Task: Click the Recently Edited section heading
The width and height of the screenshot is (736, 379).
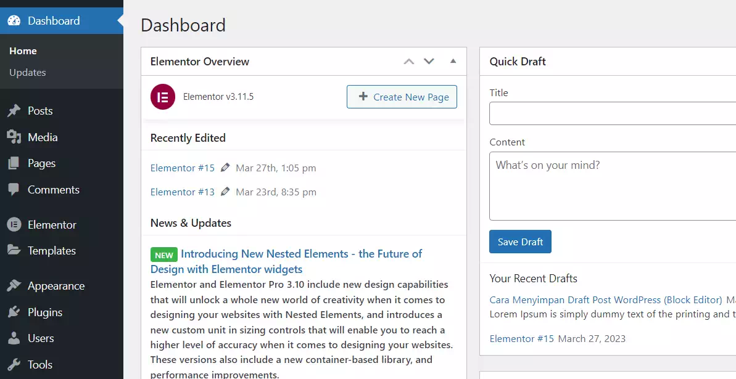Action: pyautogui.click(x=188, y=138)
